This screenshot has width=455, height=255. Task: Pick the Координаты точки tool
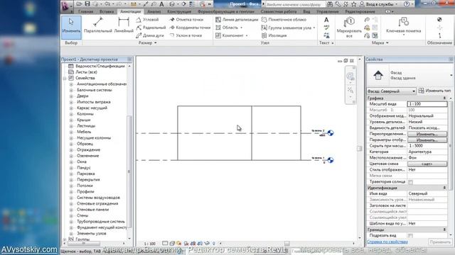click(x=190, y=28)
